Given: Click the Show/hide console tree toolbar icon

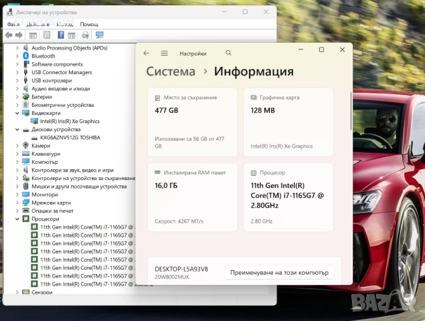Looking at the screenshot, I should (x=33, y=35).
